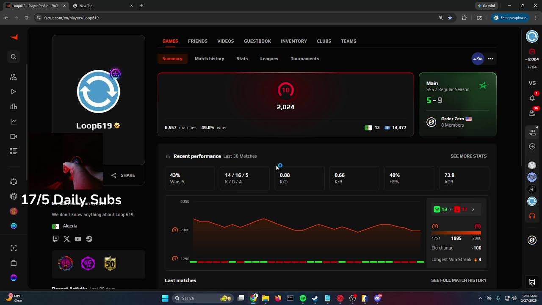Click the Elo progress bar 1751–2000
The image size is (542, 305).
[x=456, y=233]
